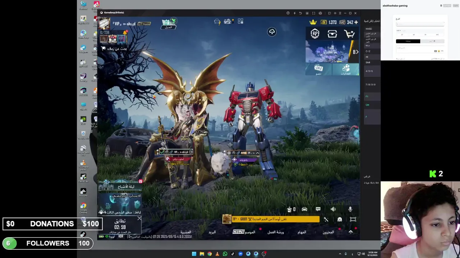Click the abokhashaba-gaming channel name
The width and height of the screenshot is (460, 258).
(x=395, y=6)
